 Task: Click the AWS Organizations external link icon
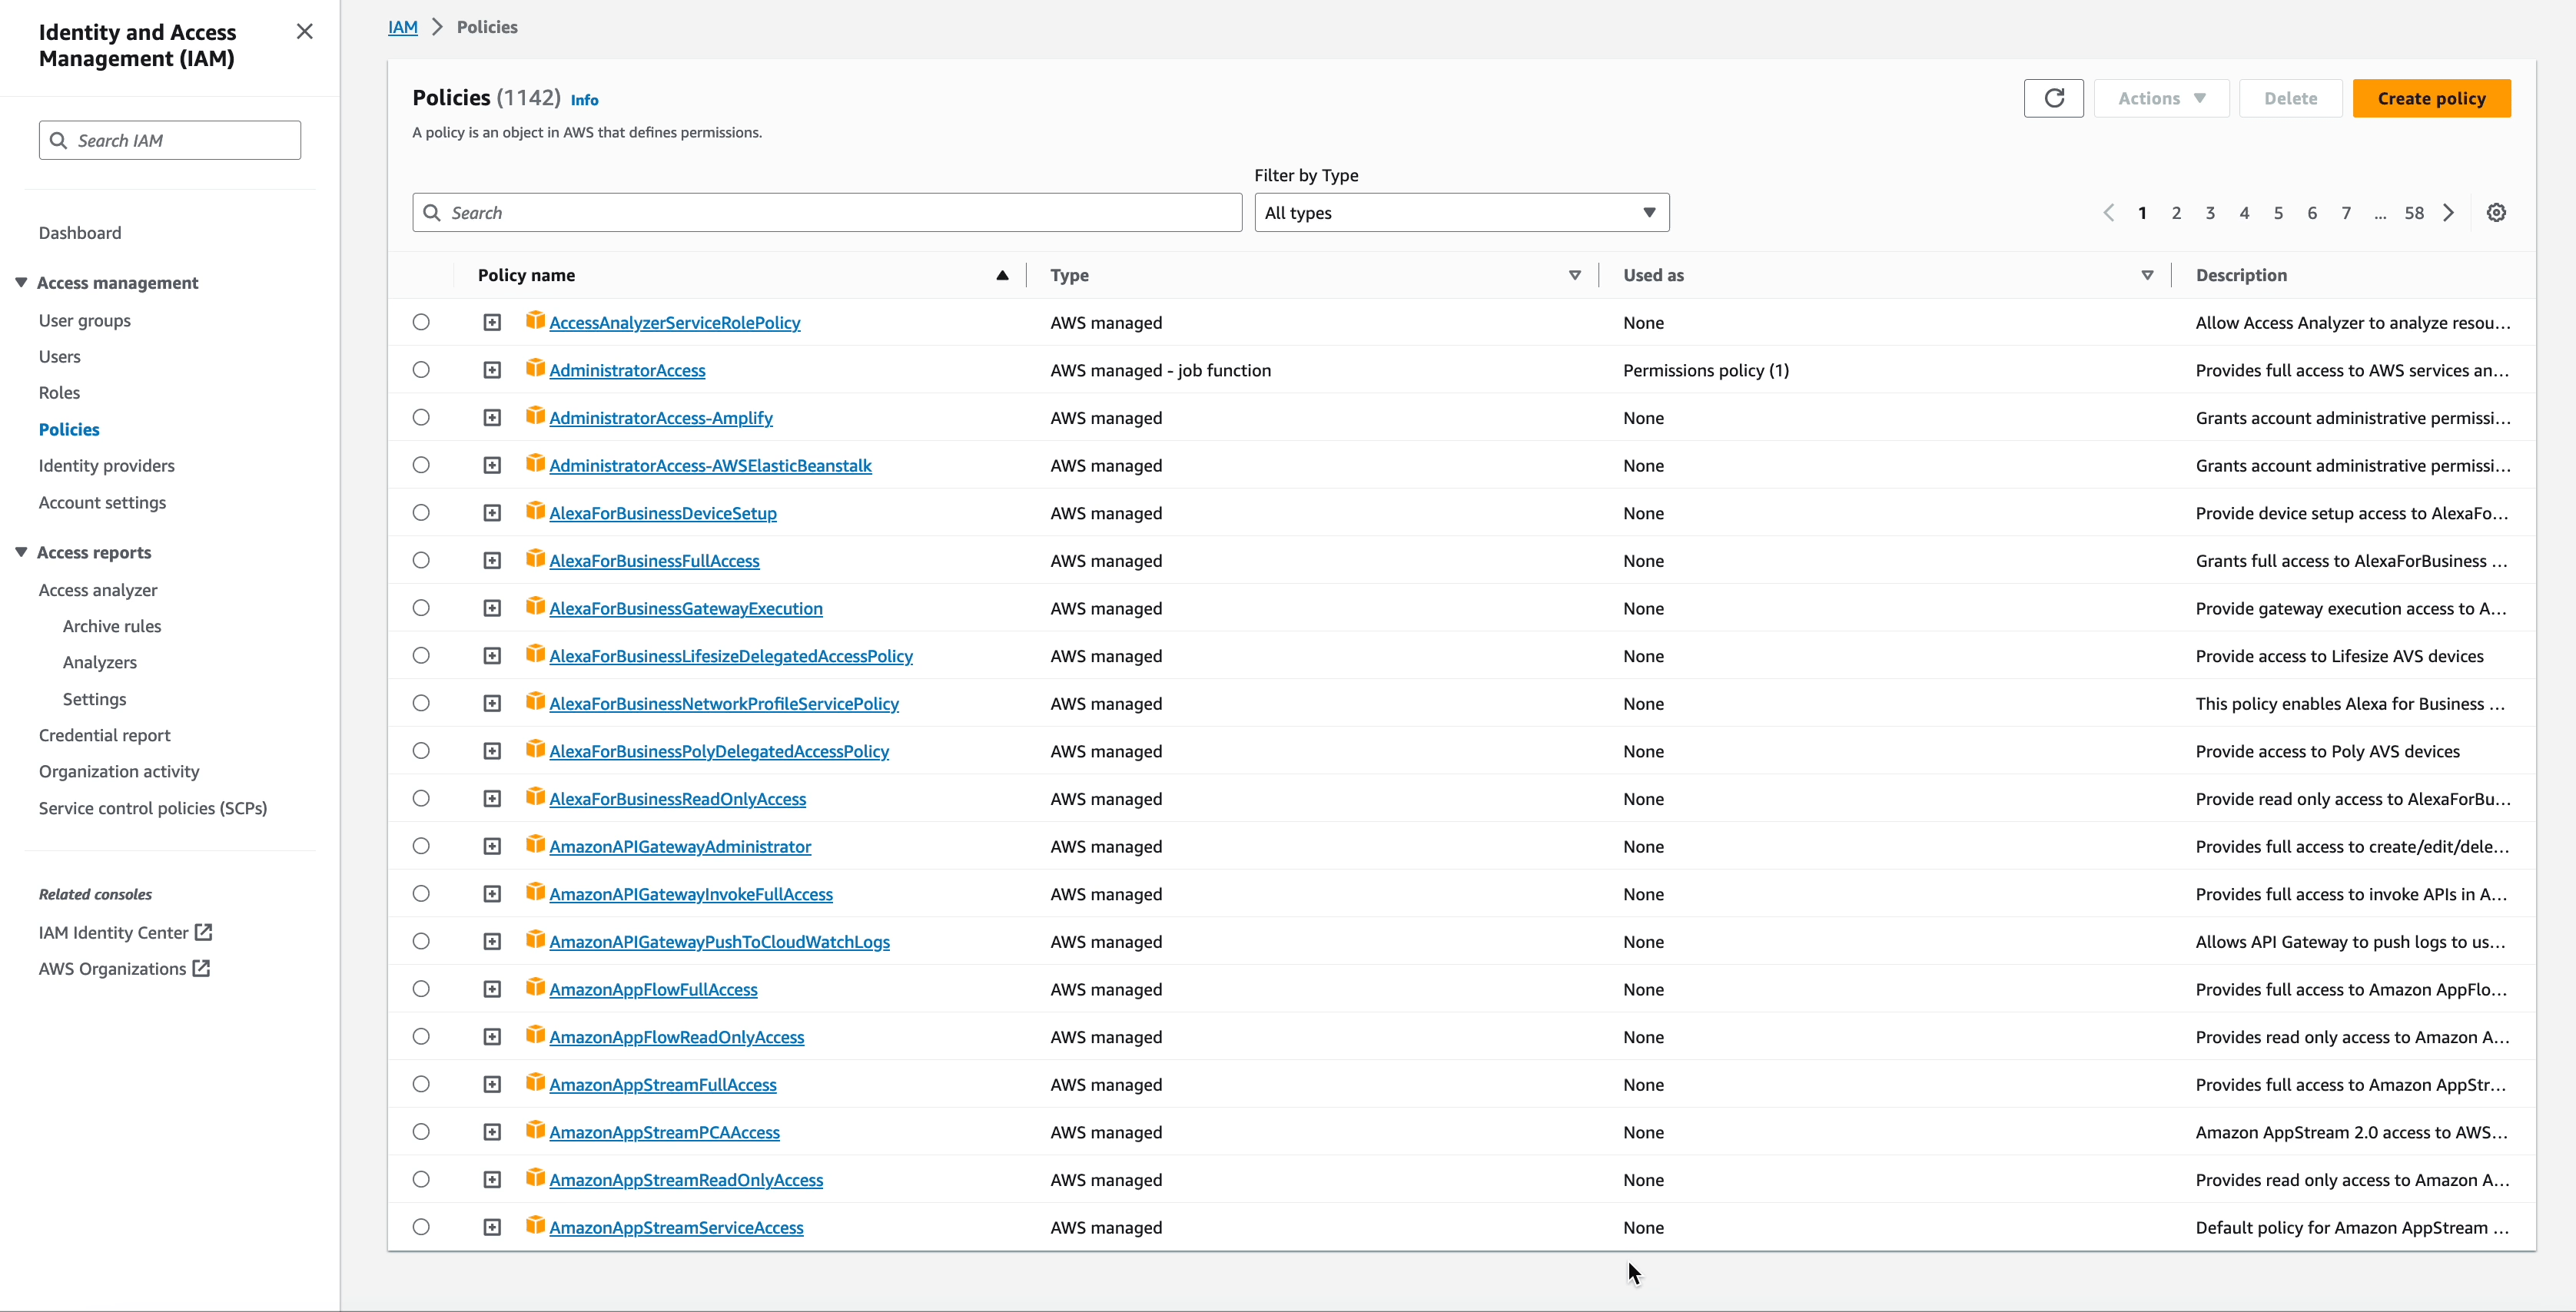pyautogui.click(x=201, y=969)
